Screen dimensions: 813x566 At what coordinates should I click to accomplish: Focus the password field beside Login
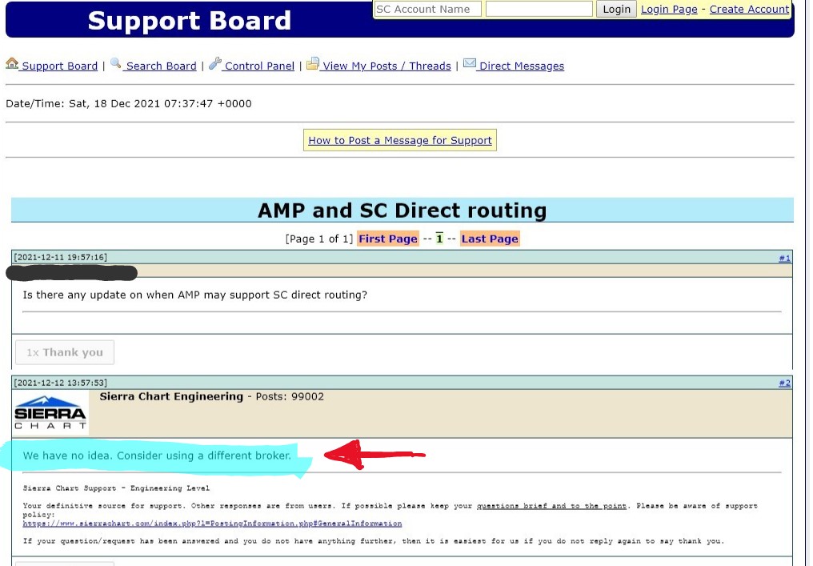pos(539,9)
